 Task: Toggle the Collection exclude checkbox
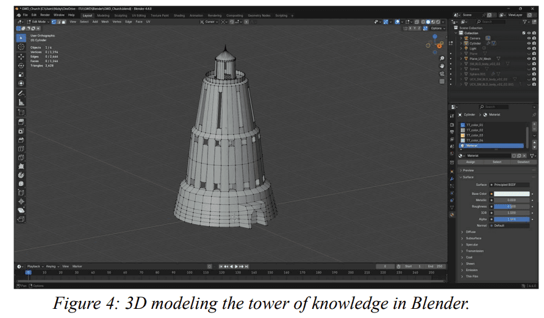tap(523, 33)
